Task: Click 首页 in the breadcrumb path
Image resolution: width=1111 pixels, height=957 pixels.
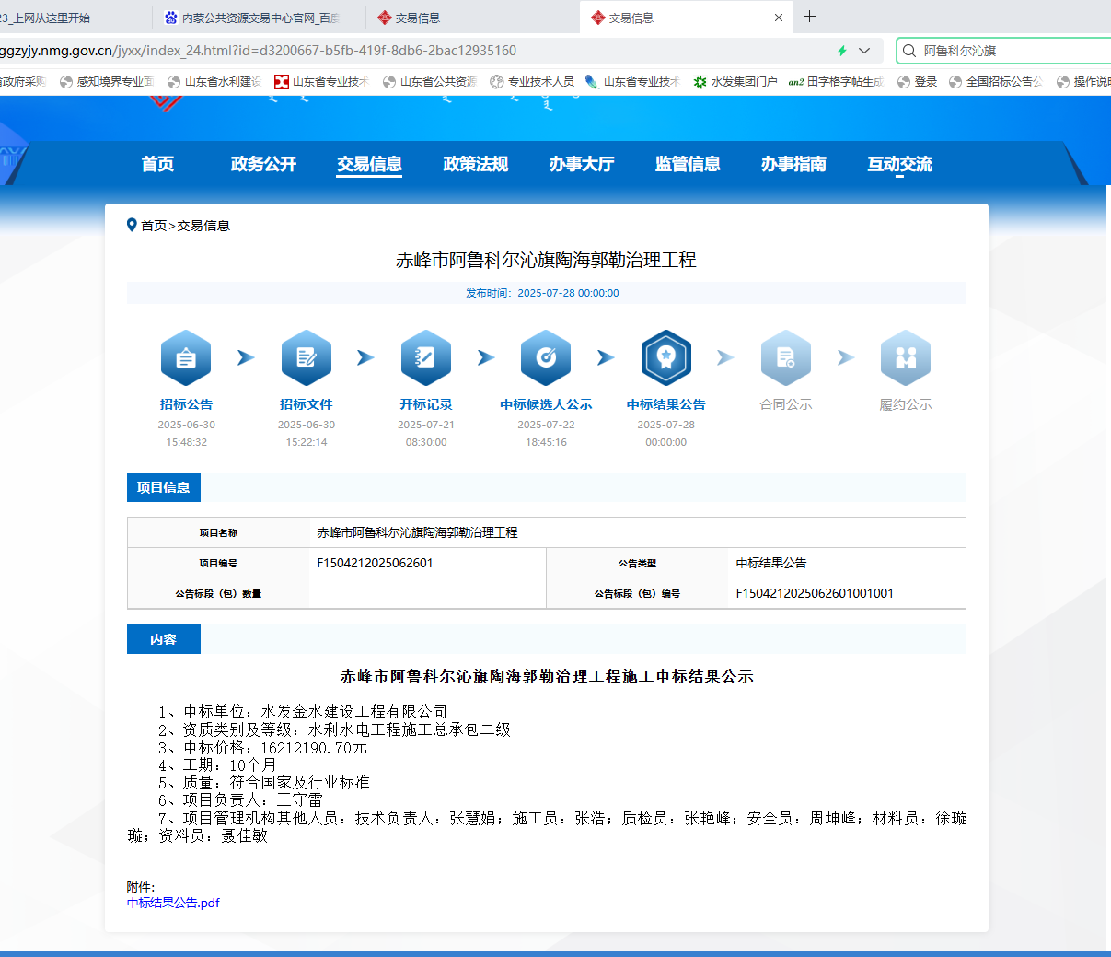Action: coord(154,226)
